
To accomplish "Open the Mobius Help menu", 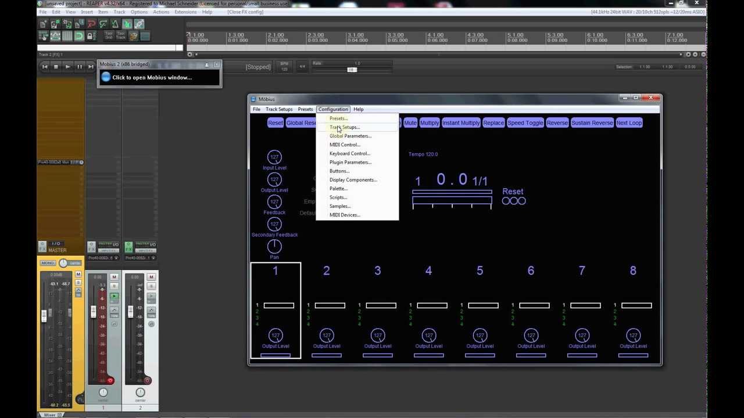I will click(358, 109).
